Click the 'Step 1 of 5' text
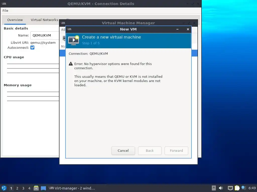 91,43
